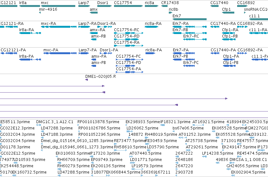268x177 pixels.
Task: Click the 'RP001026786.5prime' EST label
Action: click(x=99, y=128)
